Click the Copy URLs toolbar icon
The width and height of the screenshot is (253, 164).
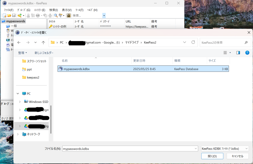[45, 15]
